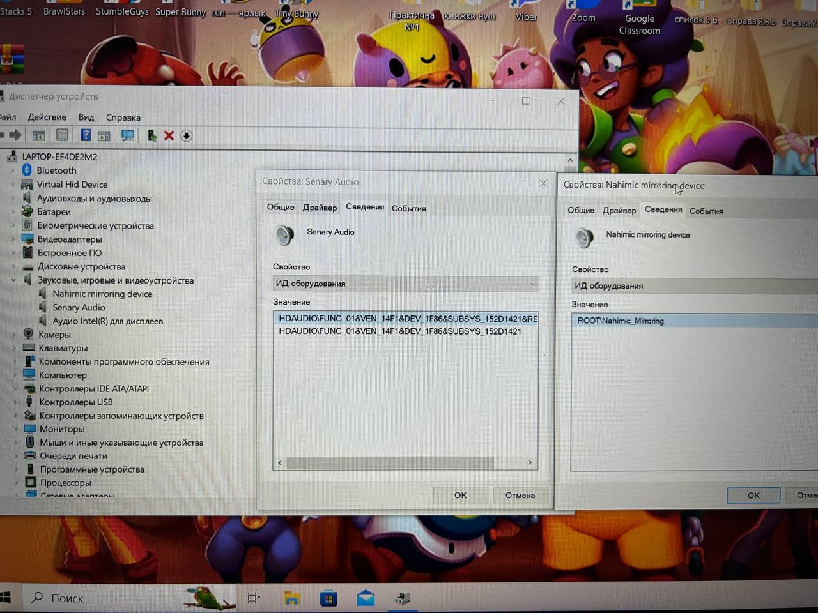Open the Действие menu
818x613 pixels.
47,117
